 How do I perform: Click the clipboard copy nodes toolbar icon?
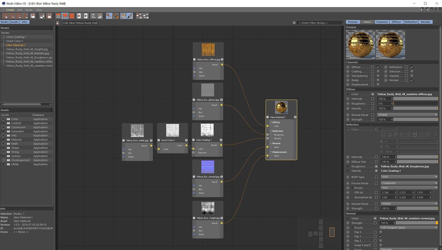click(x=42, y=16)
